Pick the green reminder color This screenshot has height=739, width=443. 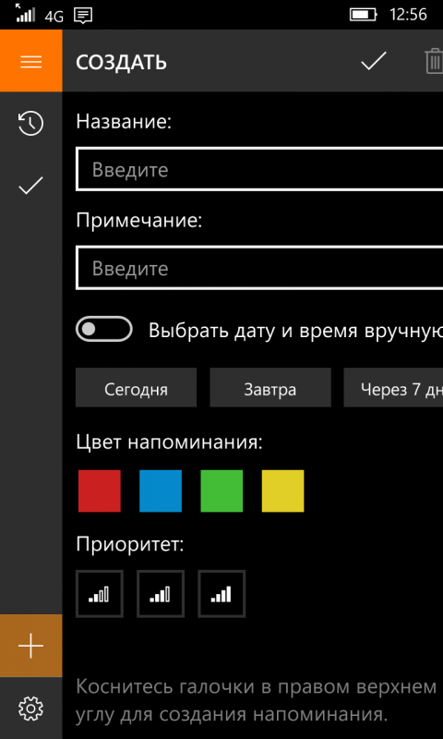click(x=221, y=491)
